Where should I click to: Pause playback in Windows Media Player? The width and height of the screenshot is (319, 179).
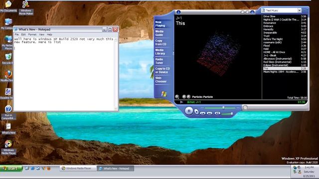point(189,111)
